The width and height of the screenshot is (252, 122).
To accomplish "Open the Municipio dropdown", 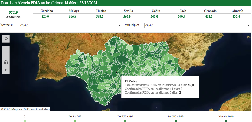I will click(x=198, y=26).
